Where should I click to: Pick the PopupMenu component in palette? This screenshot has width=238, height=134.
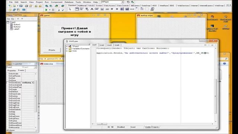click(87, 9)
